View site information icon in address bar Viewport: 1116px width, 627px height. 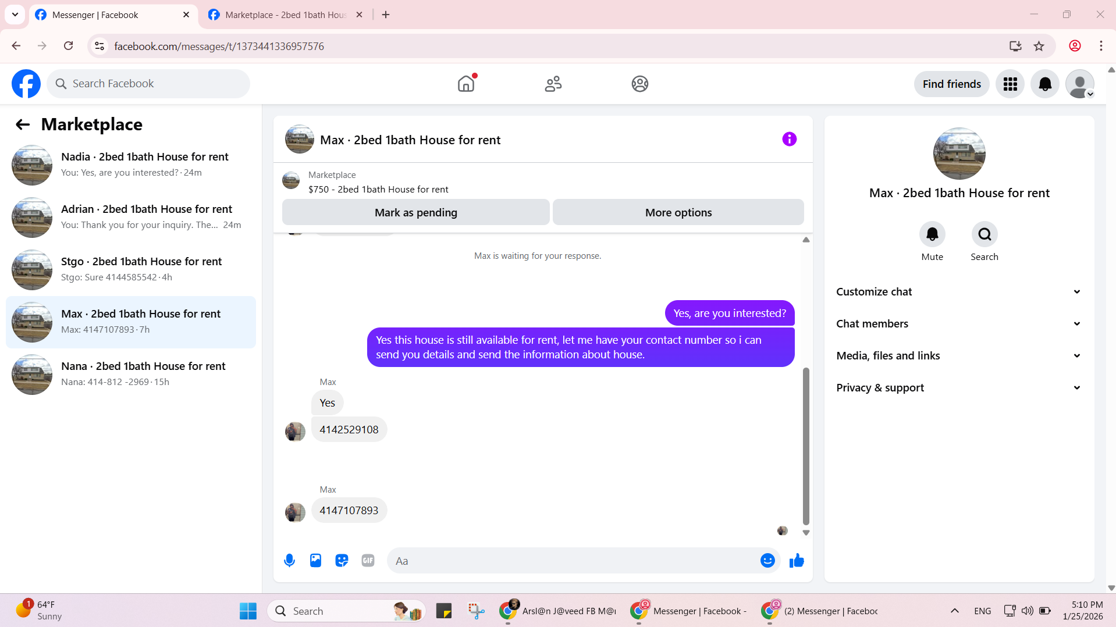[x=99, y=46]
